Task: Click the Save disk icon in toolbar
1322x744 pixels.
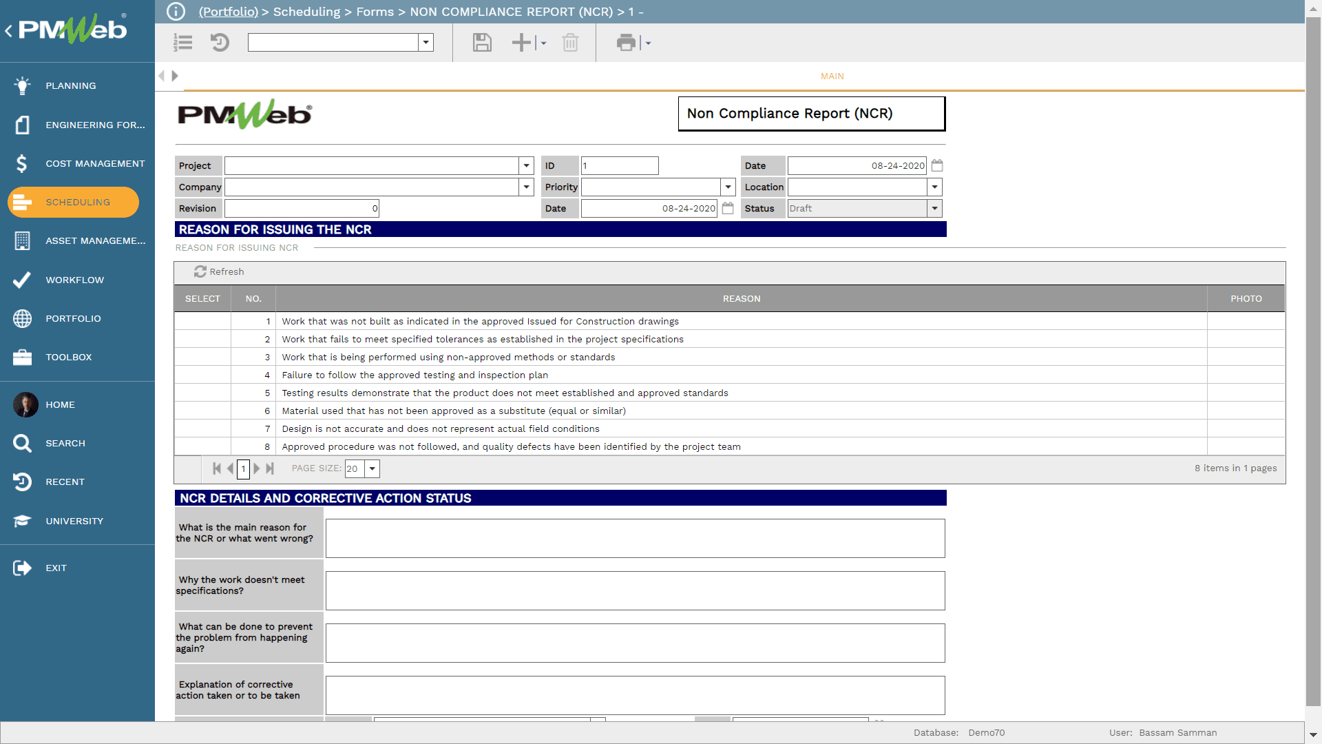Action: pos(482,43)
